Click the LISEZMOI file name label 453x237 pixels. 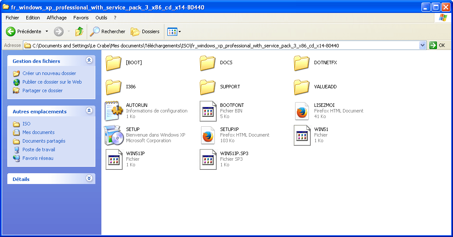coord(324,105)
